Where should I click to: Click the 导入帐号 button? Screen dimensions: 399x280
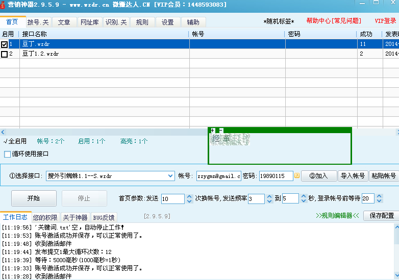pyautogui.click(x=353, y=176)
